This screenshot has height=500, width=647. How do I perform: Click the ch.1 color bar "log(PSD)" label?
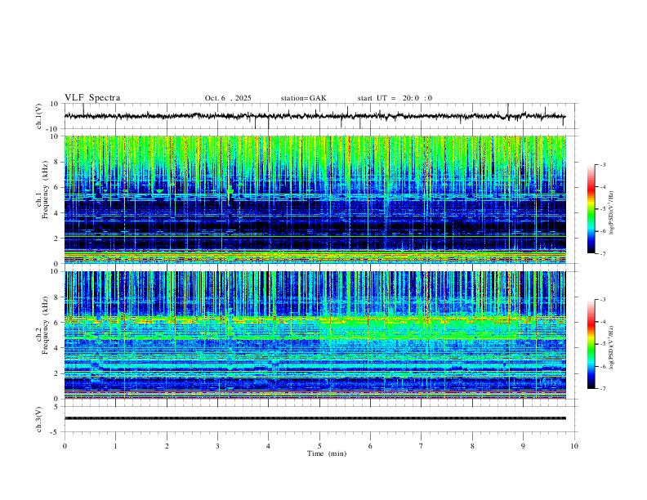coord(612,212)
